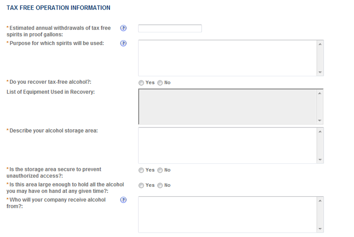Click the purpose of spirits text area
This screenshot has width=354, height=237.
227,58
